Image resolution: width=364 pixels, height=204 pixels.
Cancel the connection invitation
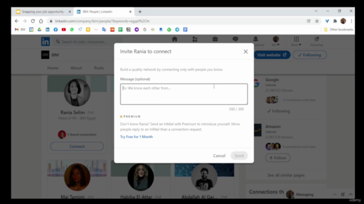[x=219, y=156]
